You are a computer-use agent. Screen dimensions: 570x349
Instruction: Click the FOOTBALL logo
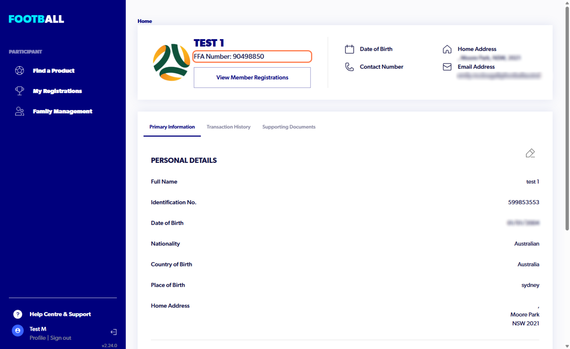point(36,19)
